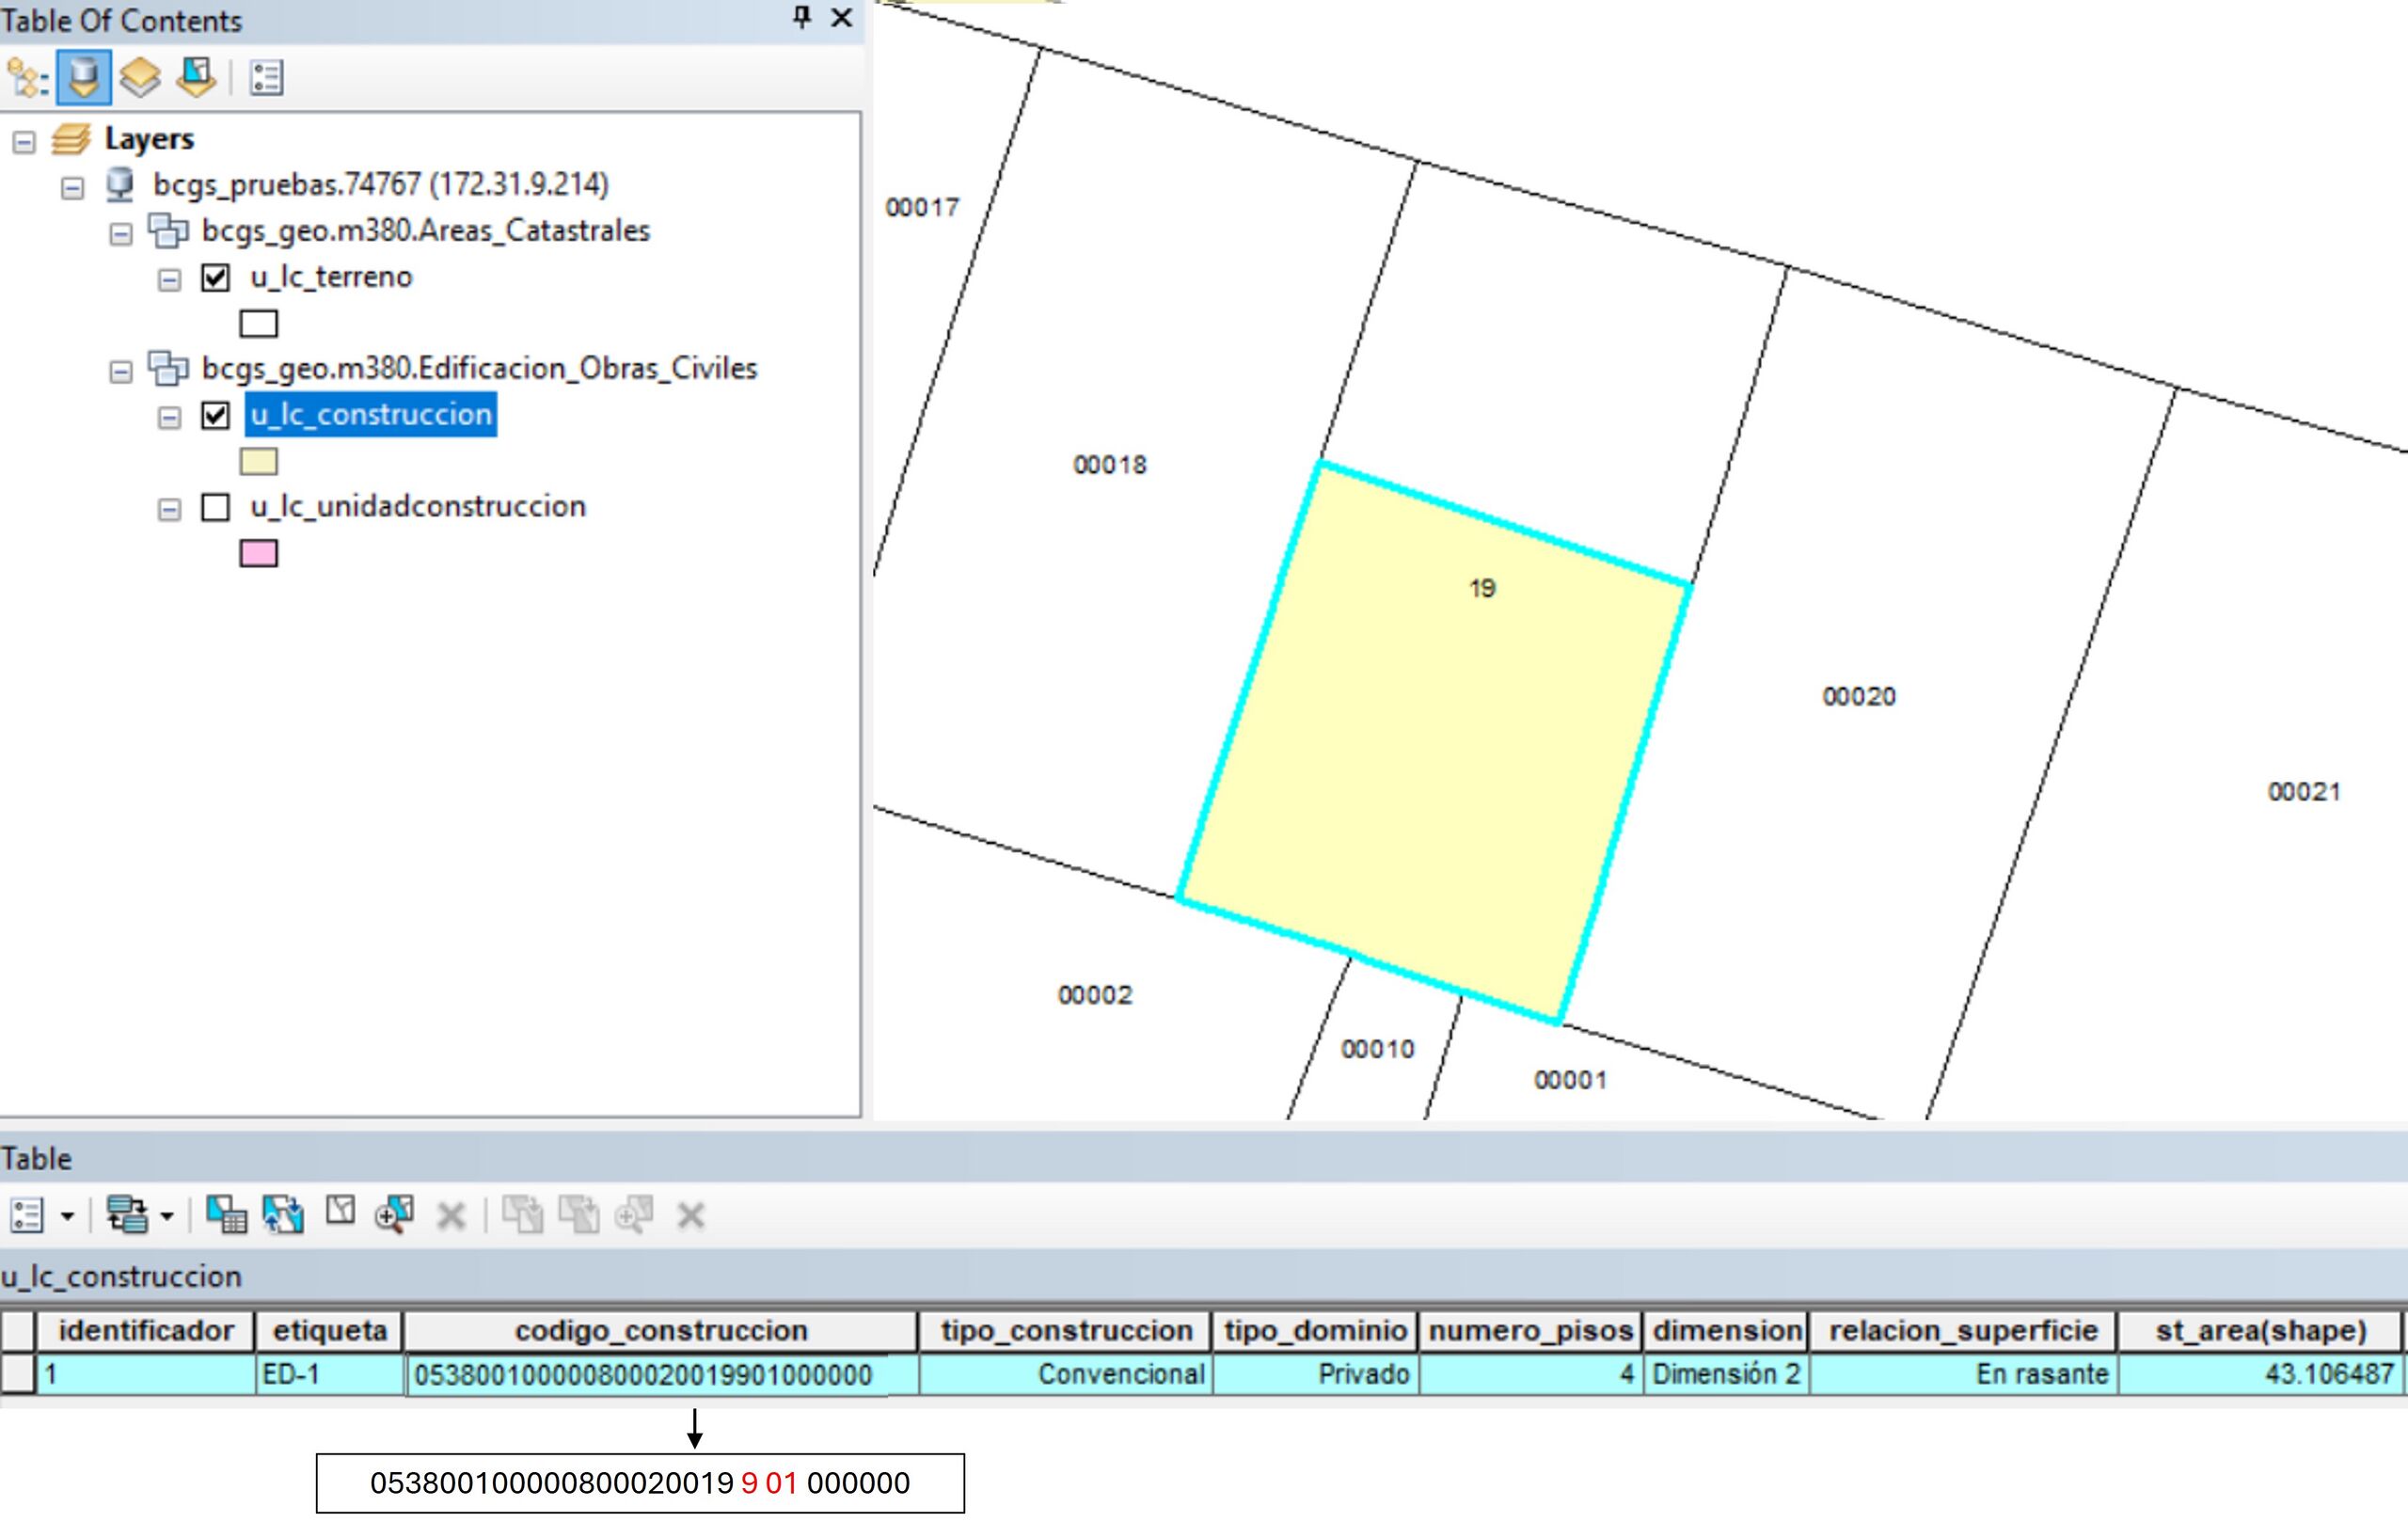
Task: Click Switch Selection table icon
Action: coord(283,1215)
